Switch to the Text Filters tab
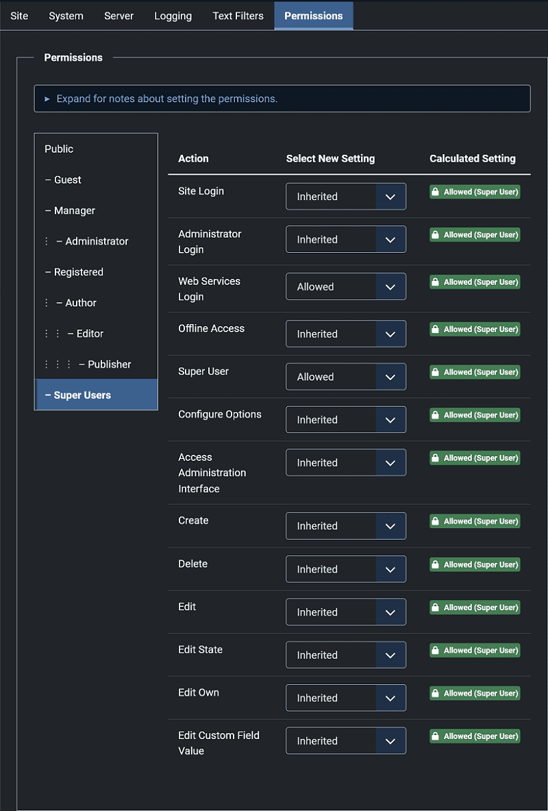This screenshot has width=548, height=811. [x=238, y=16]
